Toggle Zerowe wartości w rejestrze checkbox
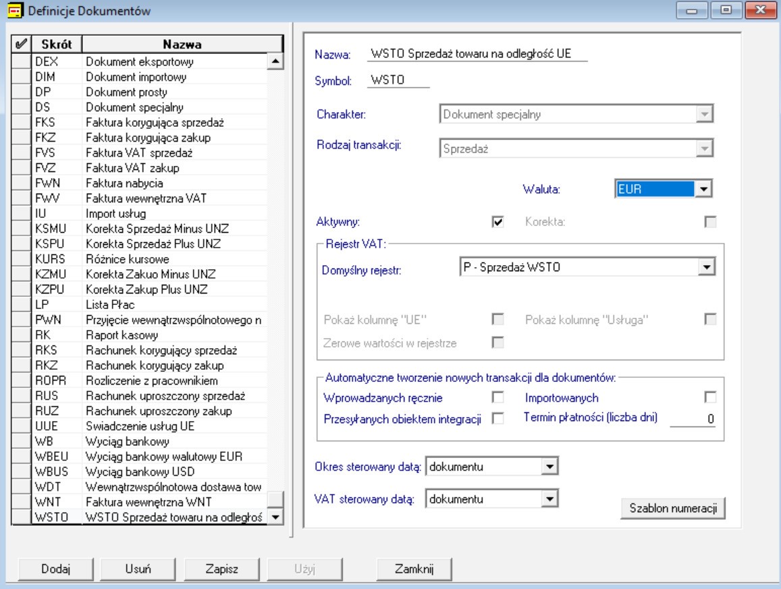The width and height of the screenshot is (781, 589). [x=497, y=343]
